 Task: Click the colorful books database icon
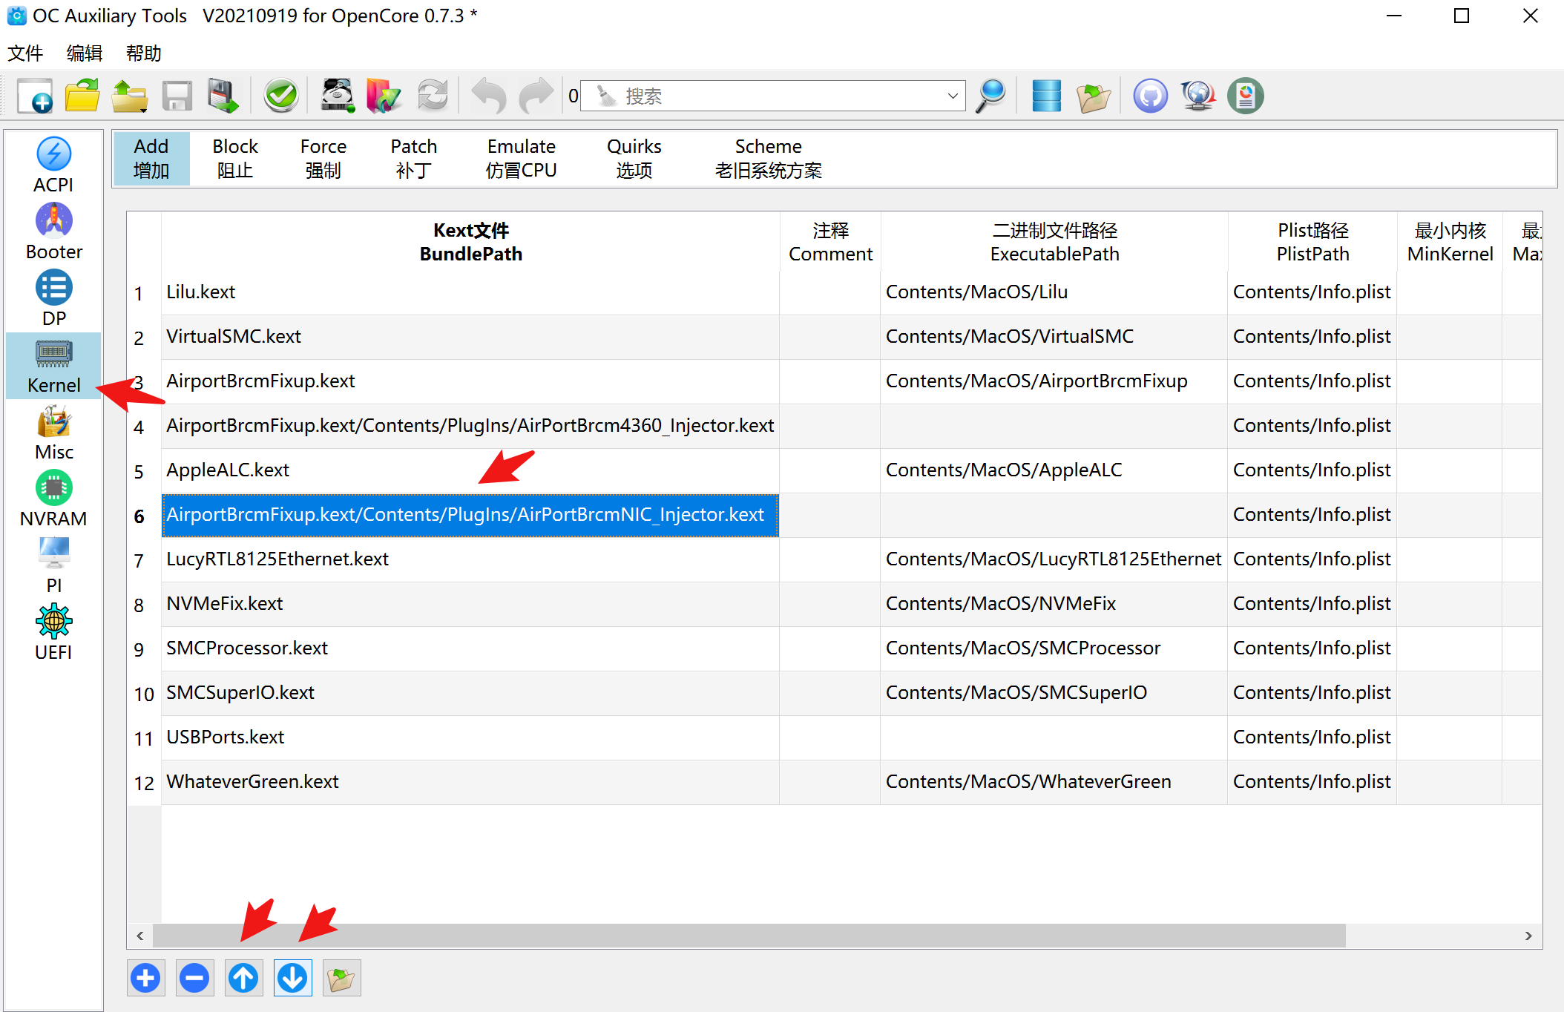(x=384, y=96)
